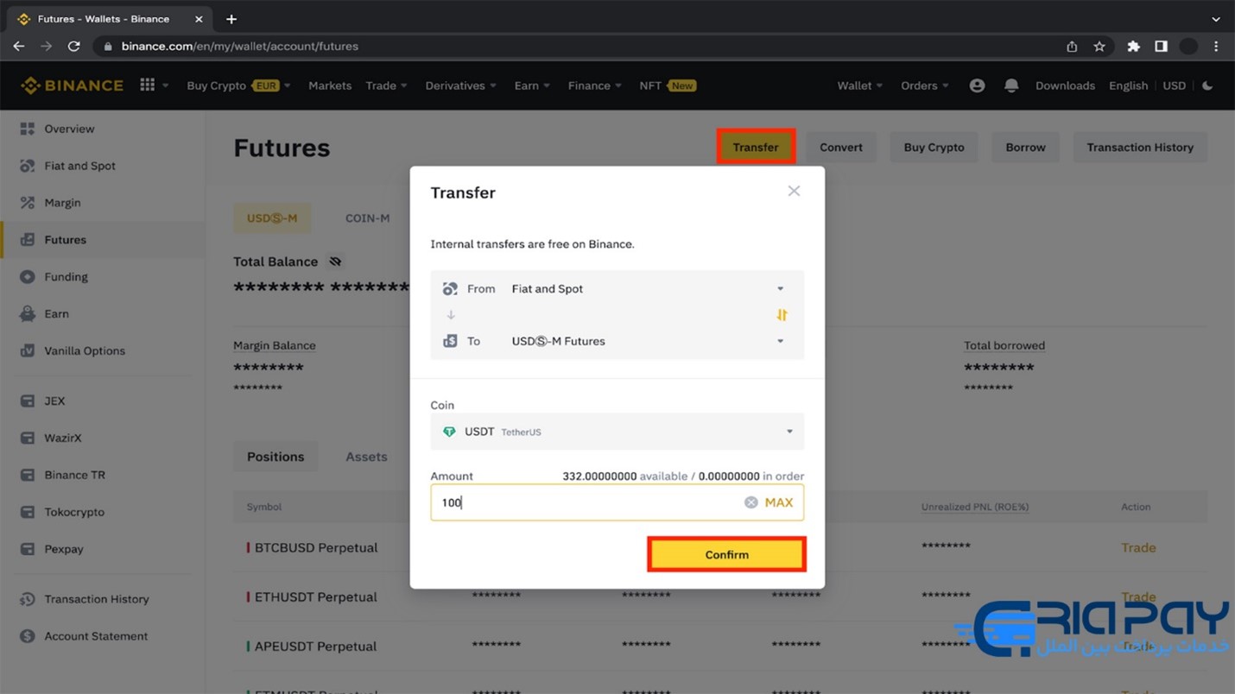Change currency from USD

(x=1174, y=85)
